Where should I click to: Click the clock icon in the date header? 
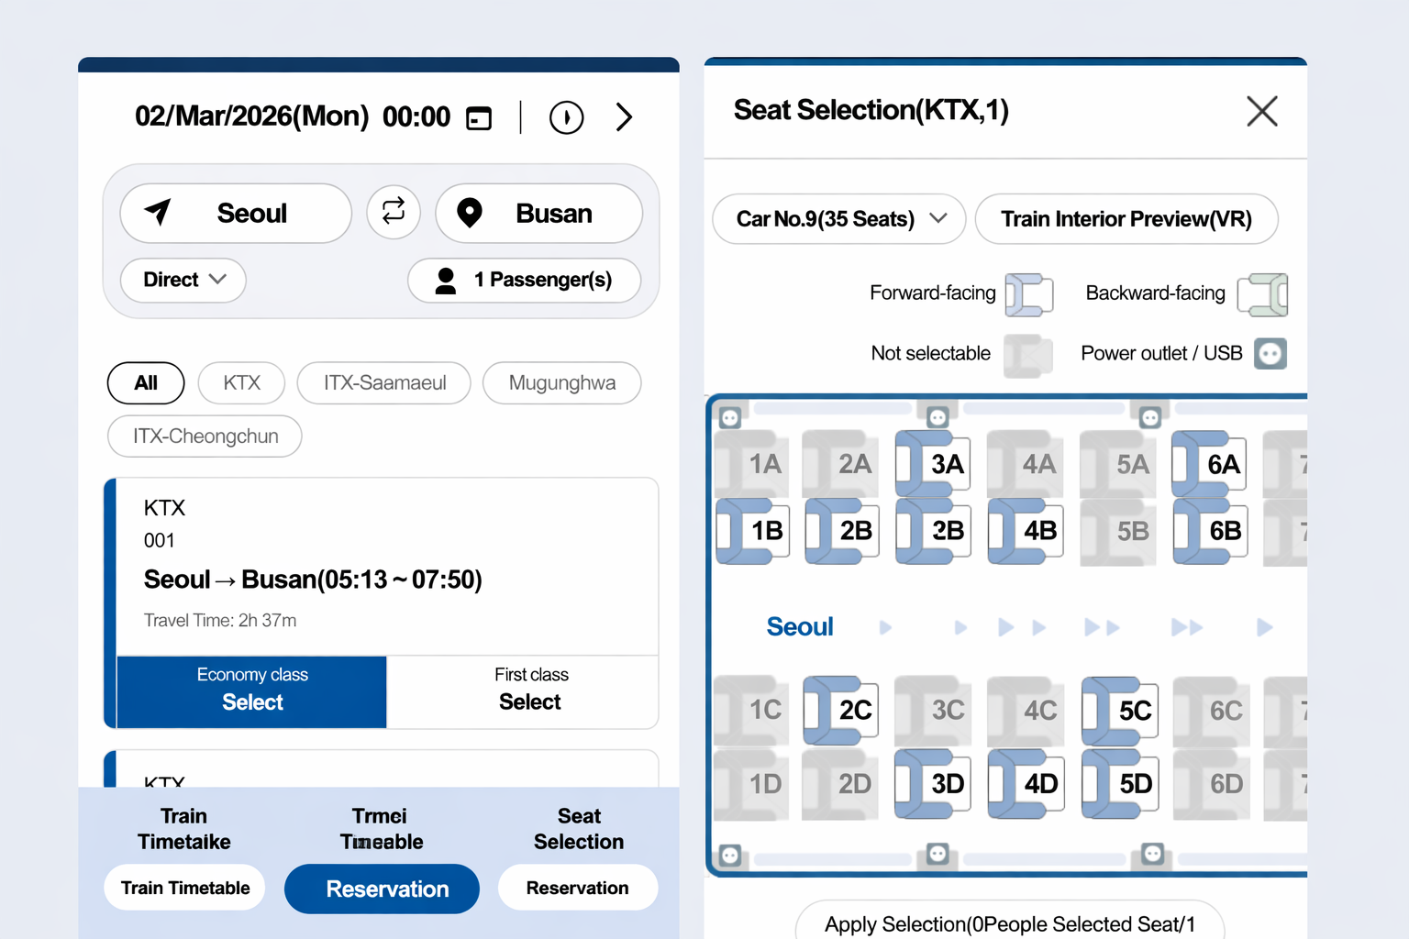[566, 117]
